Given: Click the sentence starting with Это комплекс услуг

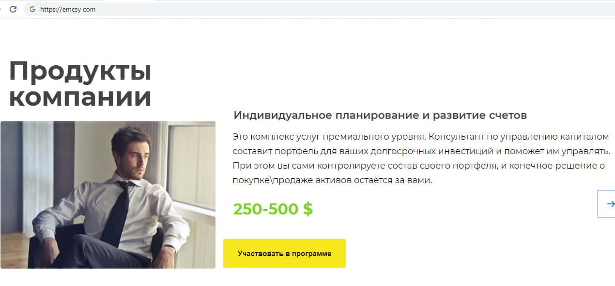Looking at the screenshot, I should 329,136.
